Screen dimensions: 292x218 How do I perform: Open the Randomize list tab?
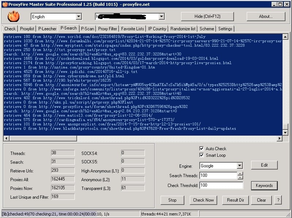(x=183, y=29)
